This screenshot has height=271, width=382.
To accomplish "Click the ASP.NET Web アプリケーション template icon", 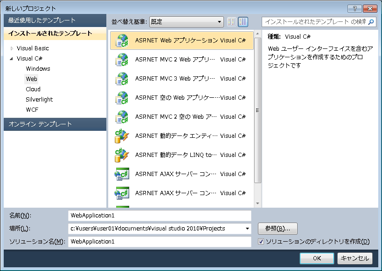I will pos(122,41).
